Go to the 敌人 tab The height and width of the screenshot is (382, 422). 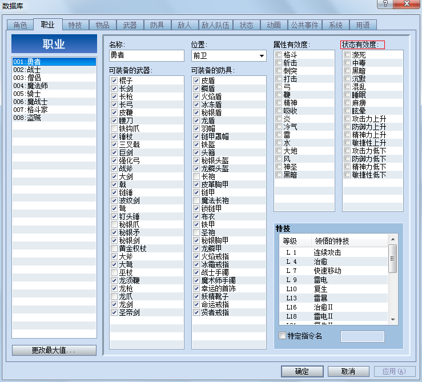184,25
